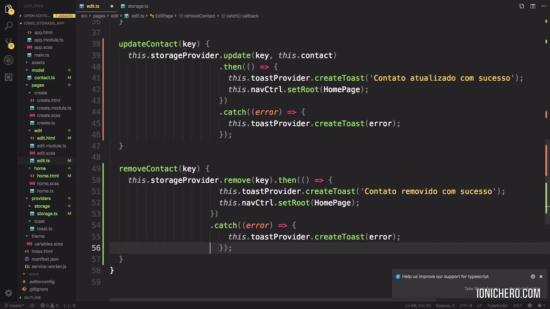Viewport: 550px width, 309px height.
Task: Close the unsaved edit.ts tab dot
Action: click(x=112, y=6)
